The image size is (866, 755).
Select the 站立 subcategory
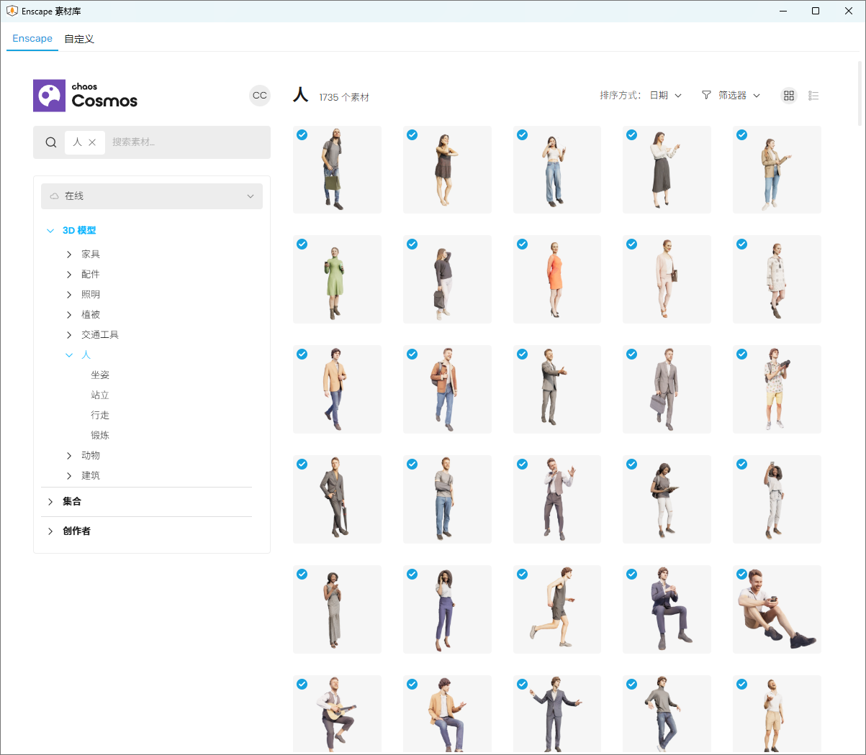click(100, 395)
